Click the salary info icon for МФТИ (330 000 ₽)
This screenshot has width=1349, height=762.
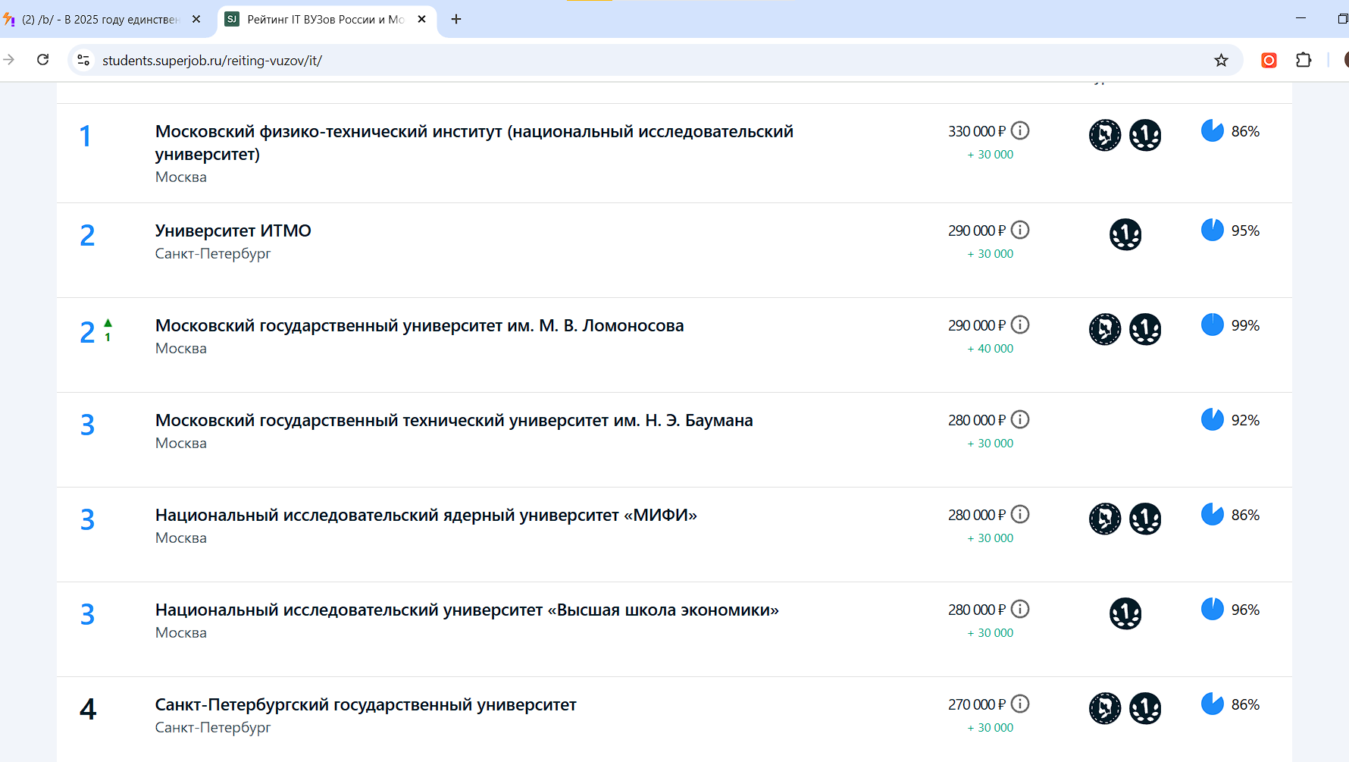tap(1020, 131)
